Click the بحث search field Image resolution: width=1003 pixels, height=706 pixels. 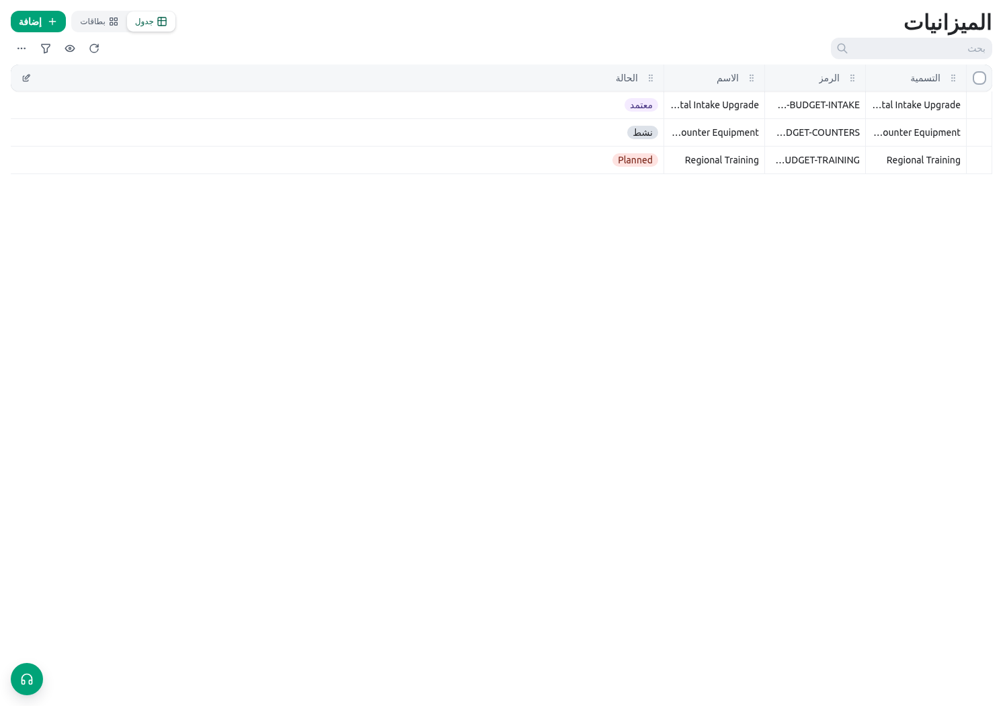pos(912,48)
